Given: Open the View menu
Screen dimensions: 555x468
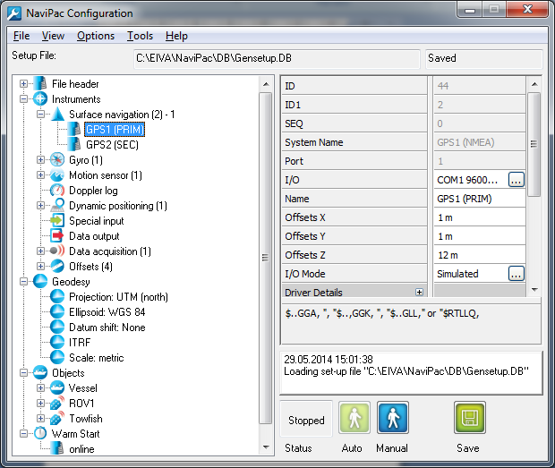Looking at the screenshot, I should (53, 36).
